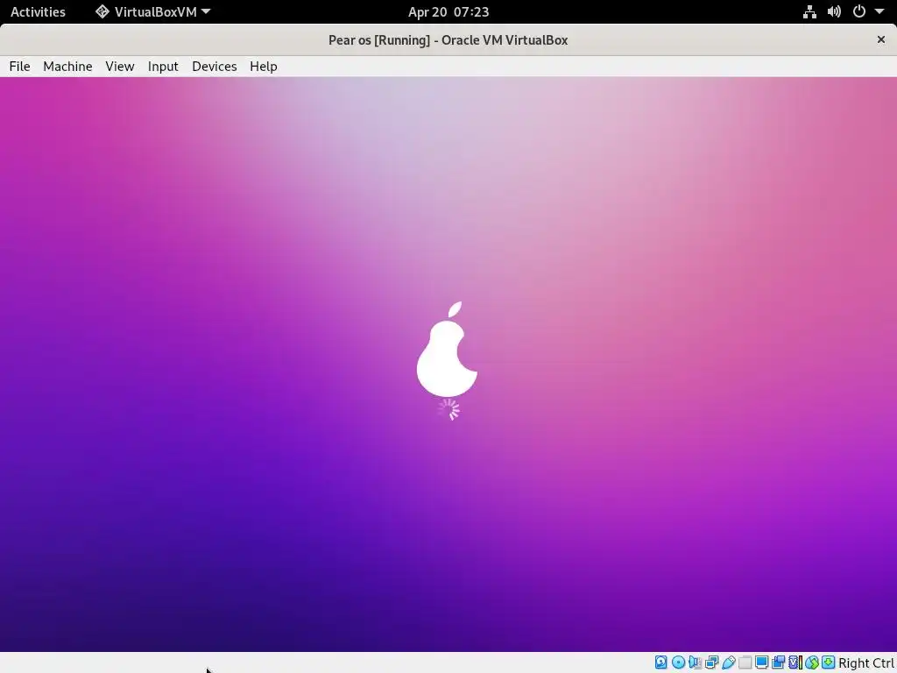Click the recording status indicator
Image resolution: width=897 pixels, height=673 pixels.
click(778, 662)
